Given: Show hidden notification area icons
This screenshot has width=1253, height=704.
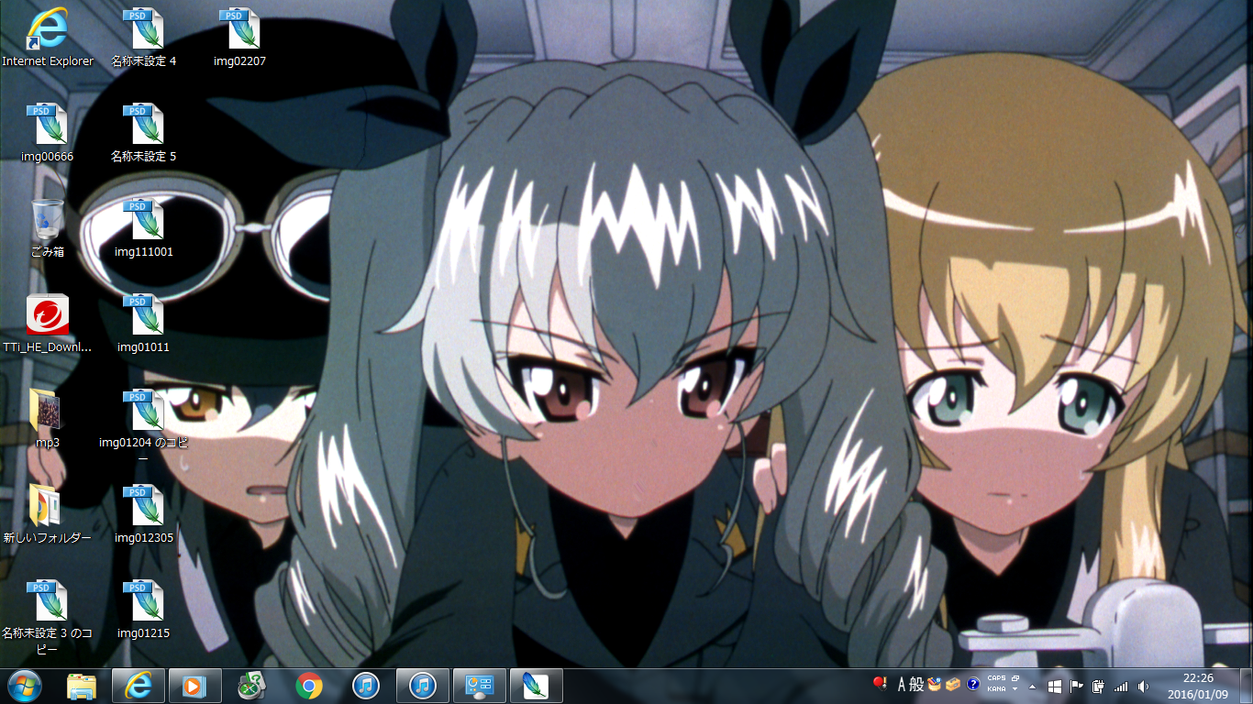Looking at the screenshot, I should click(x=1034, y=686).
